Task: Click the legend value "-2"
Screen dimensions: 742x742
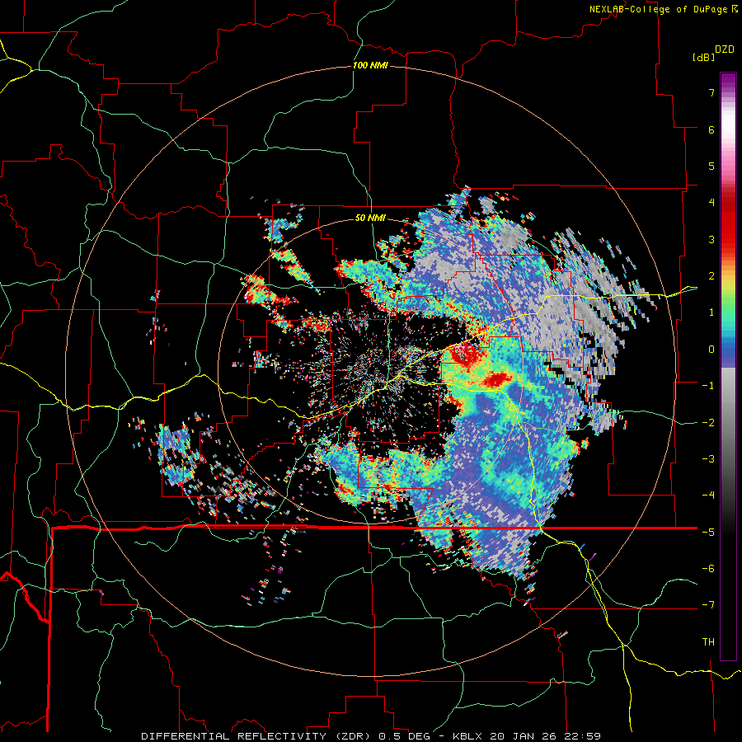Action: click(708, 423)
